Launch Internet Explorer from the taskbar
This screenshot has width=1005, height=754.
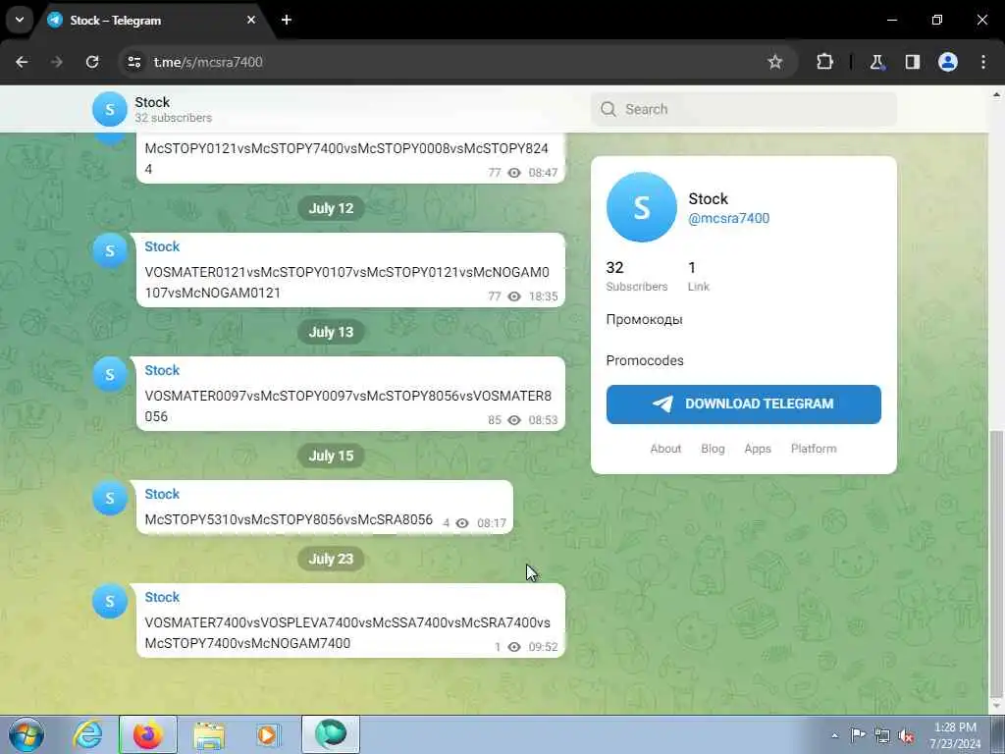click(x=87, y=735)
